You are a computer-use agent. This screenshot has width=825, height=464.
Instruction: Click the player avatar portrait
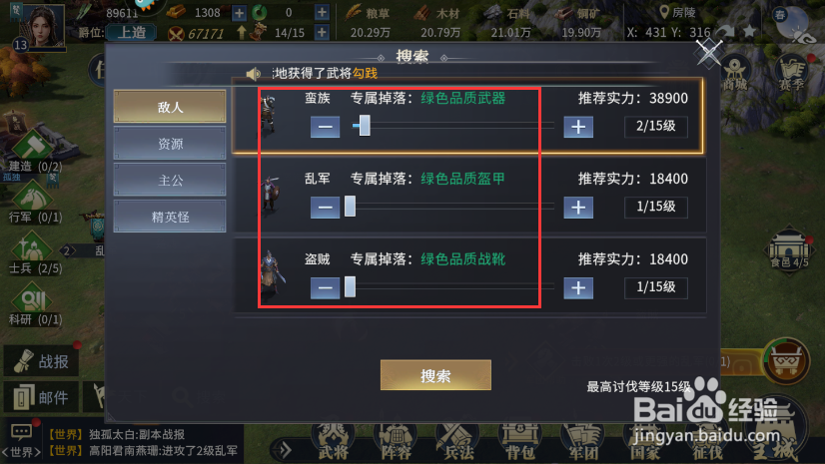click(41, 25)
